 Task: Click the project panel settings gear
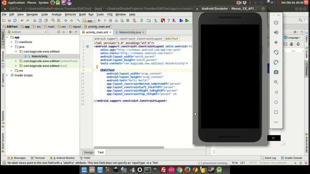[x=70, y=32]
